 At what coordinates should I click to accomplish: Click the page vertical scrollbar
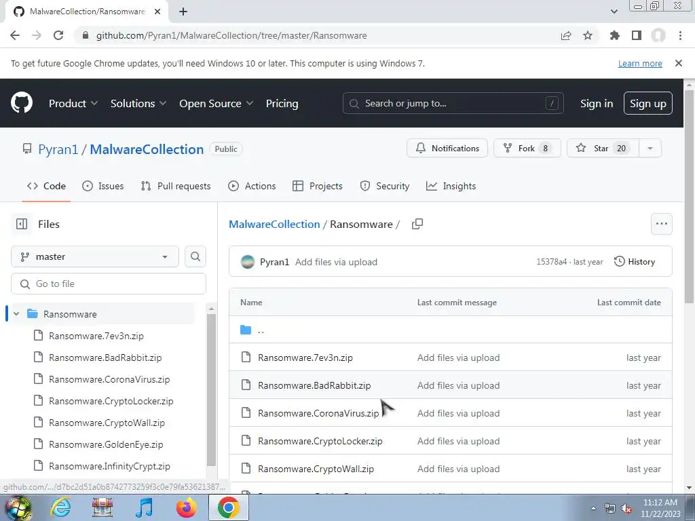point(690,197)
